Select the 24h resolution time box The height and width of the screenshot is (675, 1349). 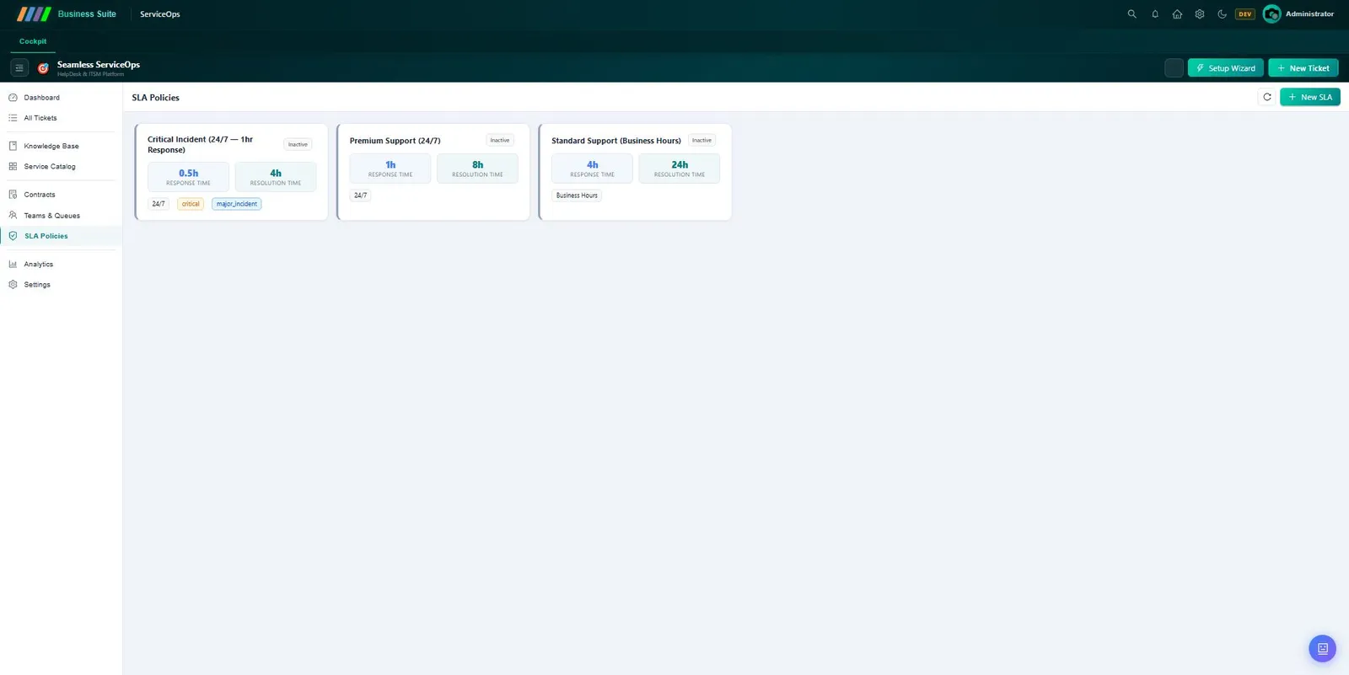click(680, 169)
